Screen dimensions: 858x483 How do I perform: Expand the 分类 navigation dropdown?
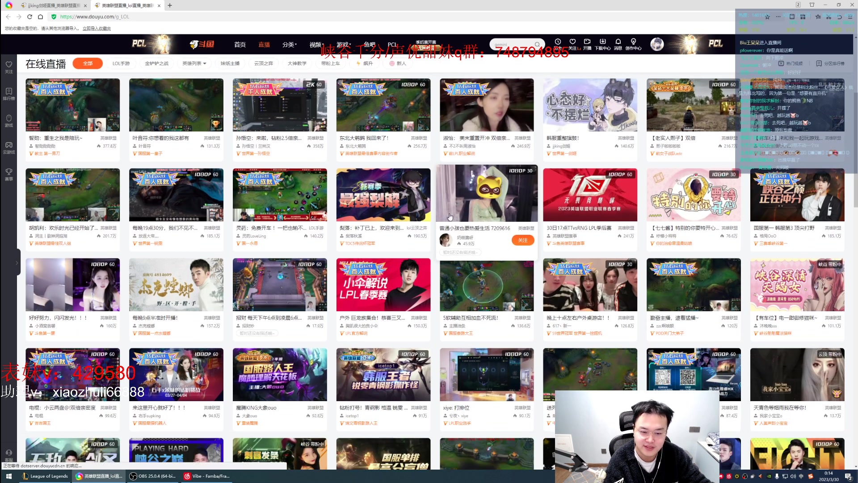click(x=289, y=44)
